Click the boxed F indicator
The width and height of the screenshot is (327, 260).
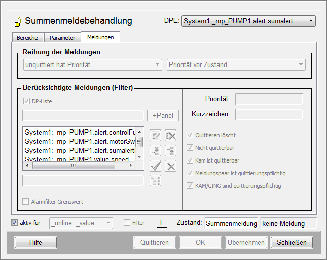(x=162, y=223)
